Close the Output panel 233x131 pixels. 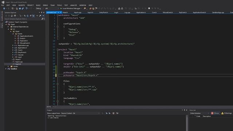pyautogui.click(x=186, y=110)
